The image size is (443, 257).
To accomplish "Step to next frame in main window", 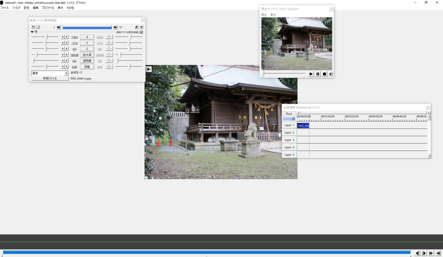I will coord(424,253).
